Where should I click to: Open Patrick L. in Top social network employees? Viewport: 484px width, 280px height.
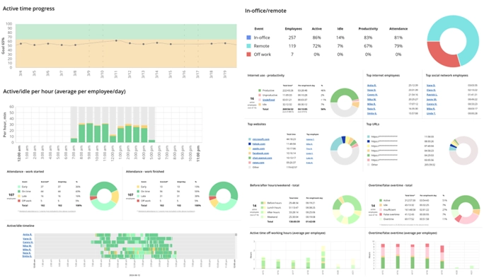pyautogui.click(x=432, y=95)
